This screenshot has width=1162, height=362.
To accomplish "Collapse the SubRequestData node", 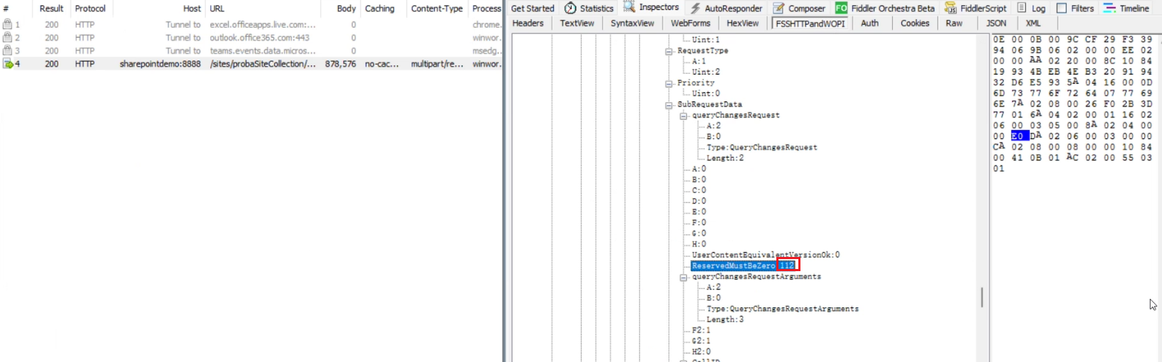I will [x=668, y=105].
